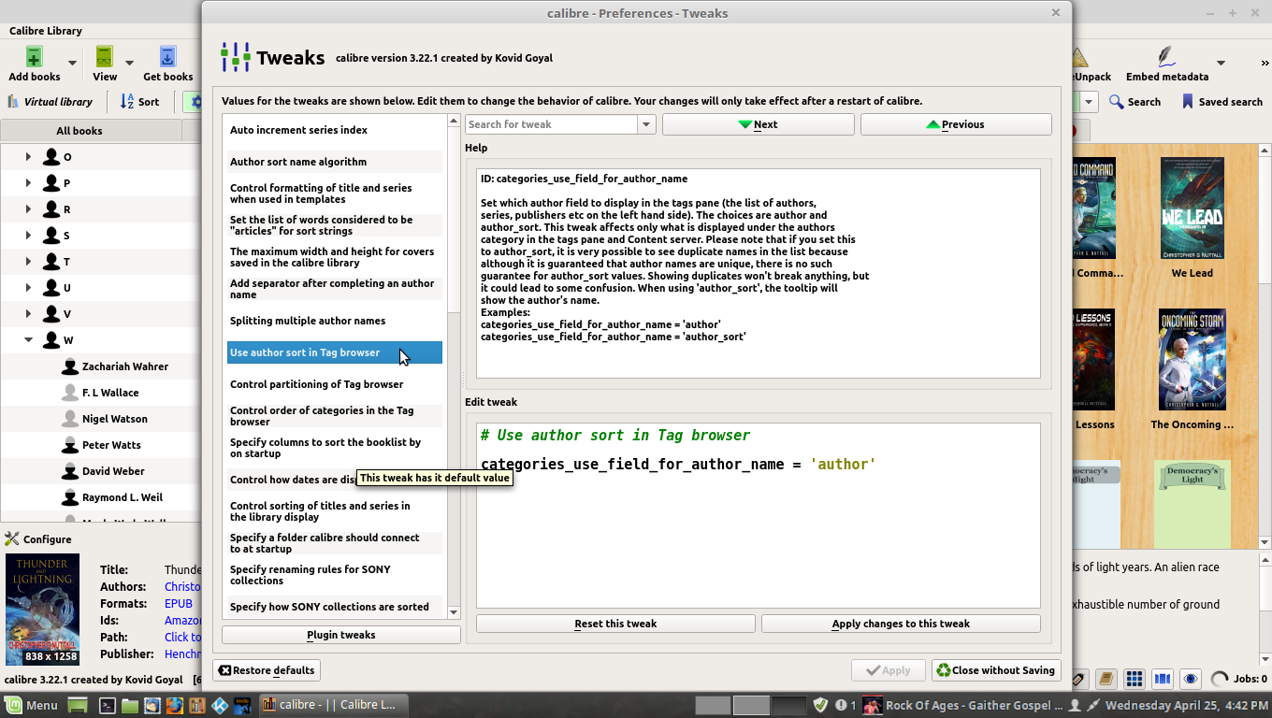1272x718 pixels.
Task: Click the cover grid layout icon
Action: tap(1135, 680)
